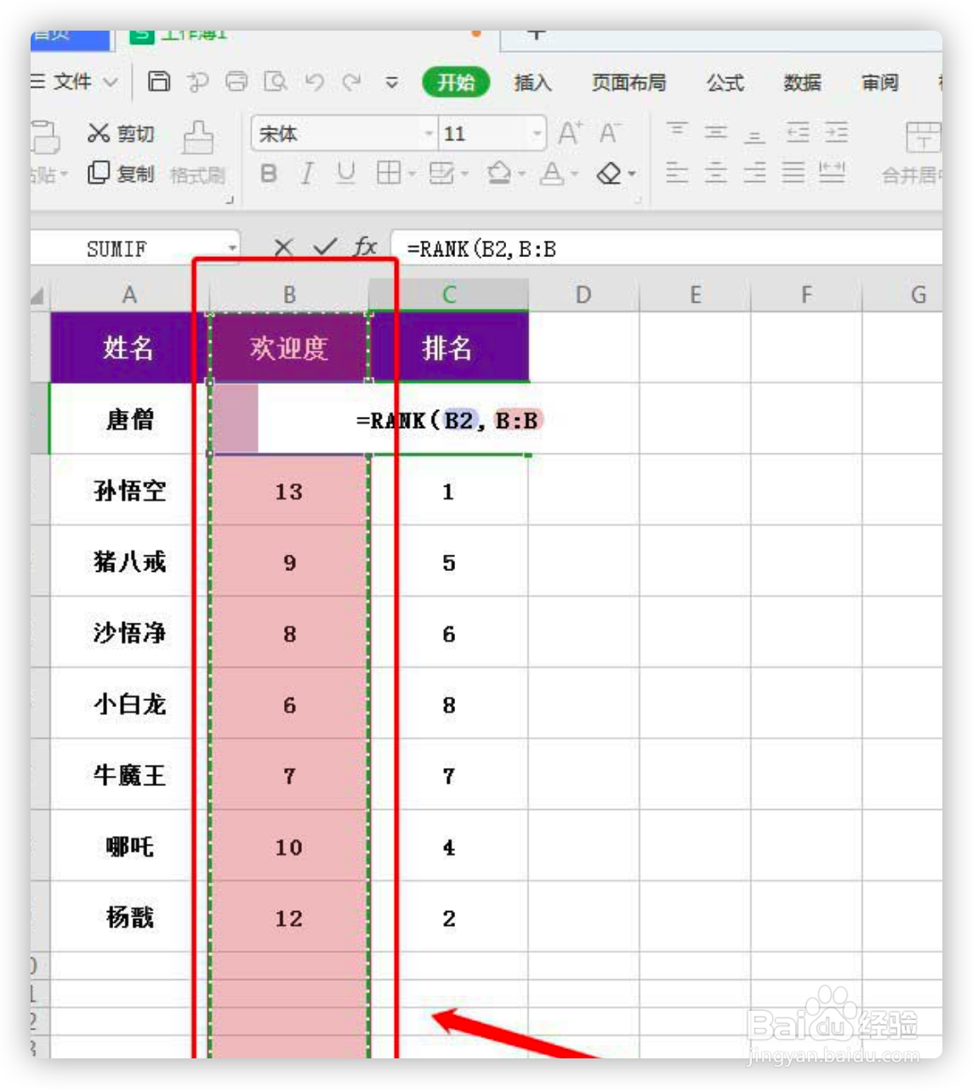Select the Format Painter (格式刷) tool
Screen dimensions: 973x1089
pyautogui.click(x=198, y=153)
